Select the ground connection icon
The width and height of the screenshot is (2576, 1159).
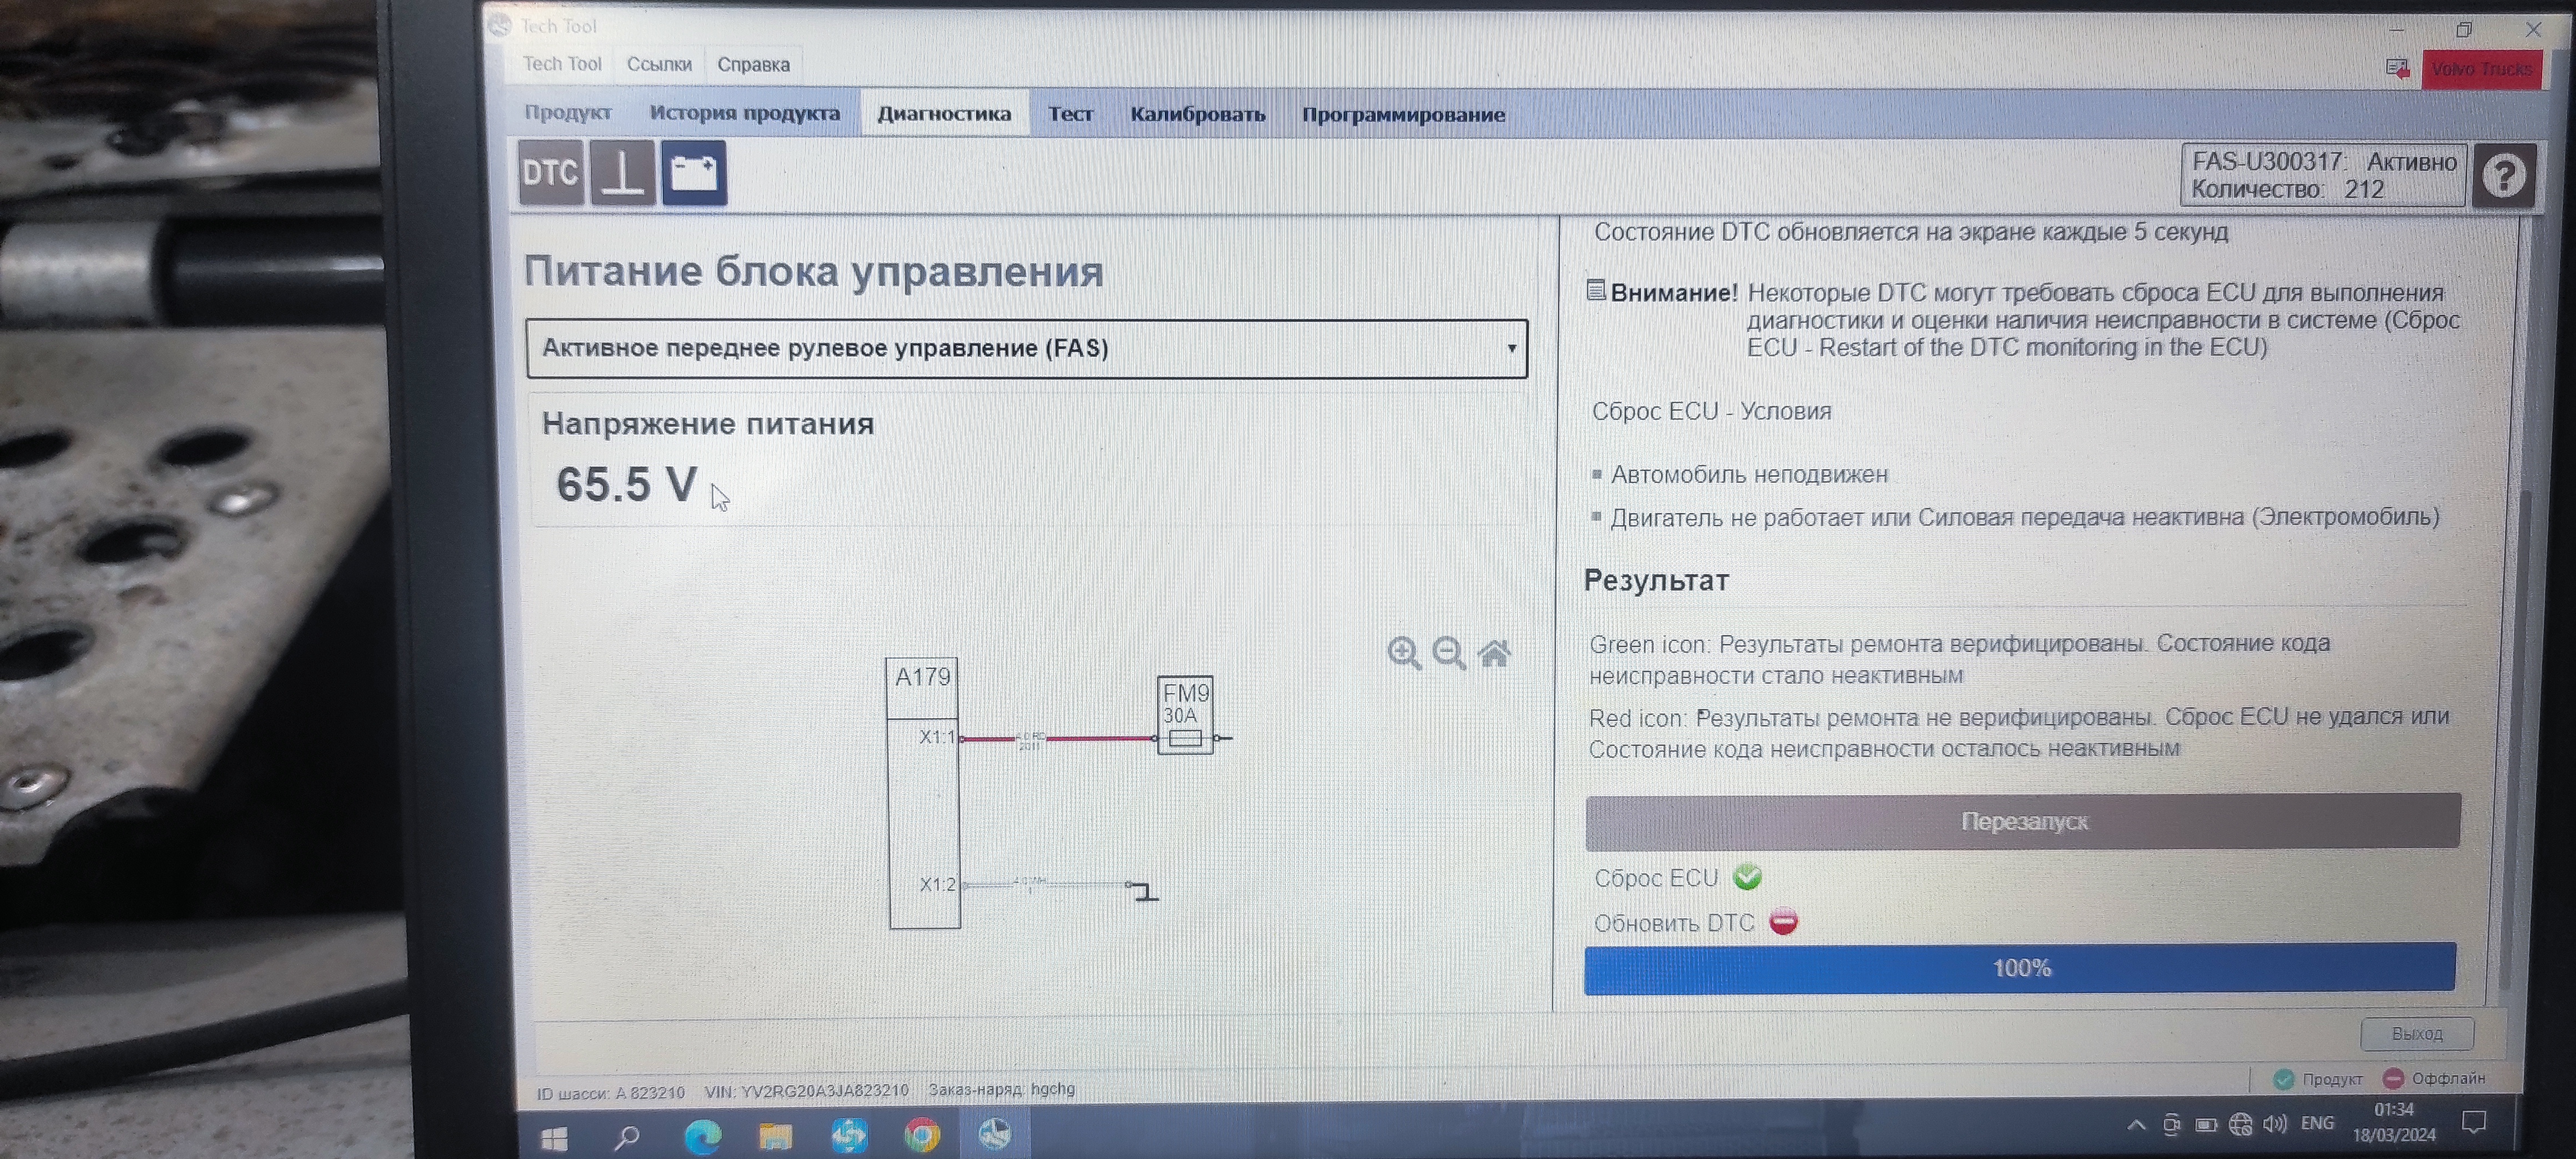(x=622, y=173)
